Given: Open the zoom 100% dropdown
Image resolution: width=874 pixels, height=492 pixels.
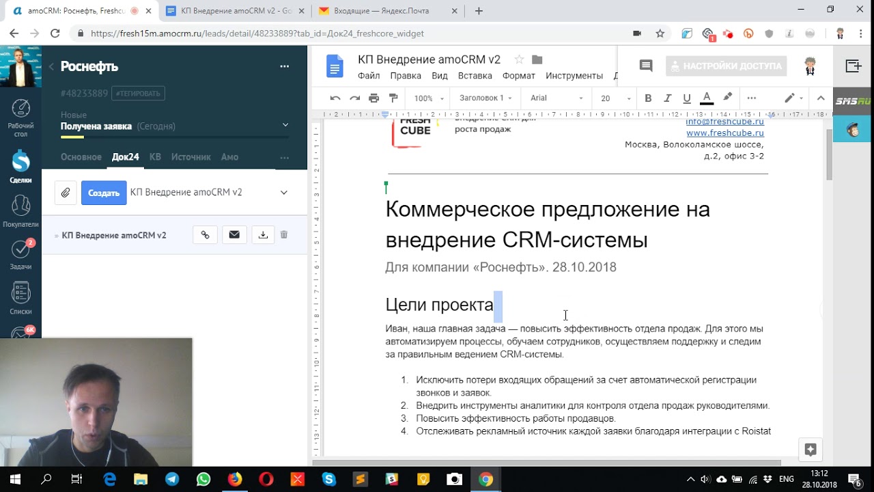Looking at the screenshot, I should [x=429, y=98].
